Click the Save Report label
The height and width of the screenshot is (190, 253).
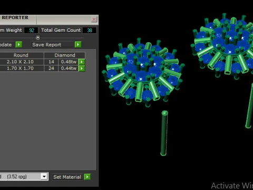click(47, 45)
